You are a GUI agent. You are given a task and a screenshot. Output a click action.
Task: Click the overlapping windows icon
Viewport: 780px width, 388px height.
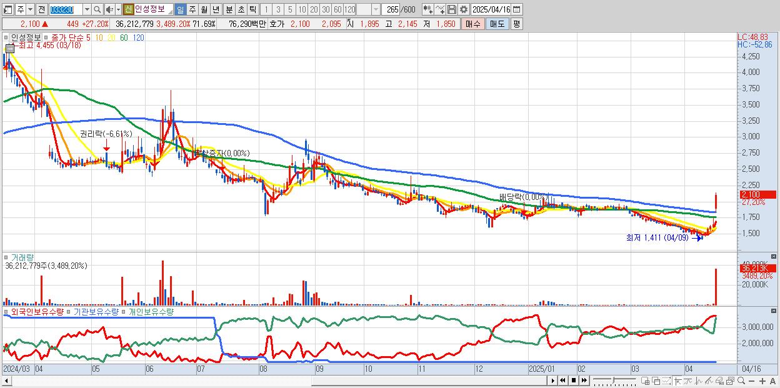pyautogui.click(x=656, y=381)
